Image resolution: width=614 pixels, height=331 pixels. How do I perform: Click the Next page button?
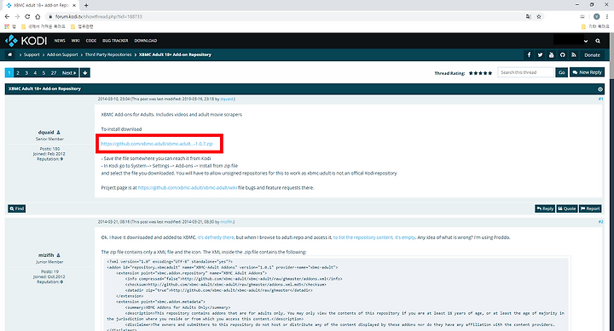click(x=69, y=72)
